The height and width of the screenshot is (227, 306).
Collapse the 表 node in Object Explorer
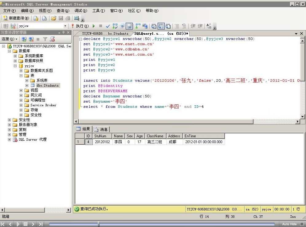21,75
